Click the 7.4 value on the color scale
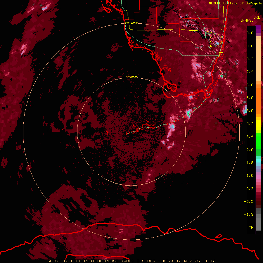The image size is (263, 263). click(x=250, y=72)
